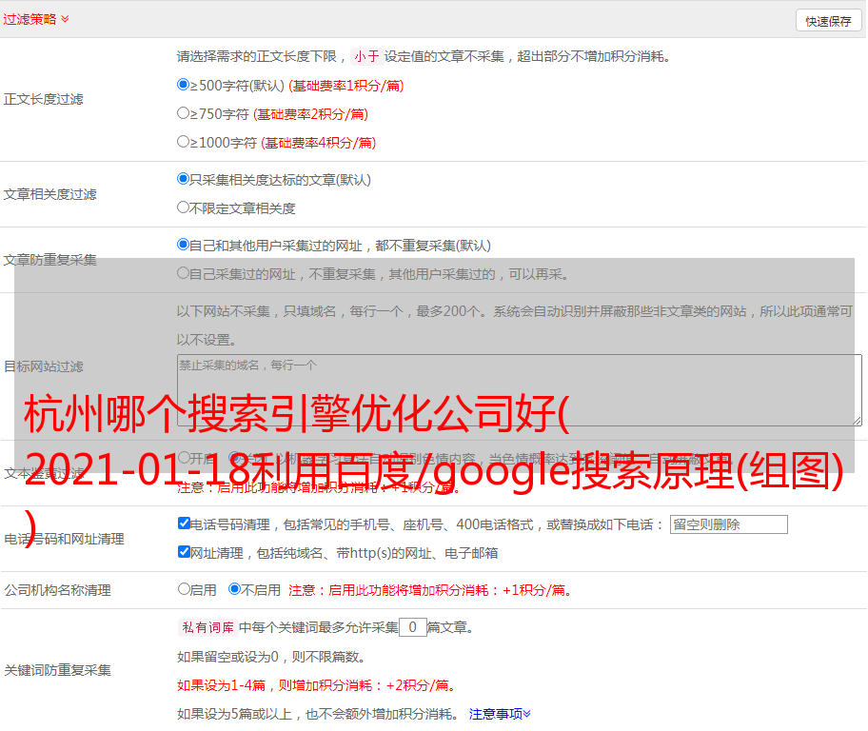
Task: Choose the ≥750字符 length filter
Action: (x=184, y=113)
